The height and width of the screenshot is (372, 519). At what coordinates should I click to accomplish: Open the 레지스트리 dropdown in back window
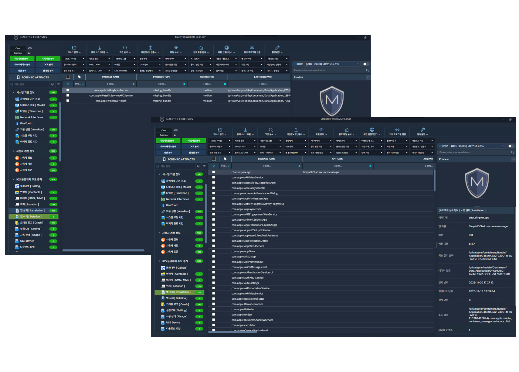pyautogui.click(x=201, y=59)
